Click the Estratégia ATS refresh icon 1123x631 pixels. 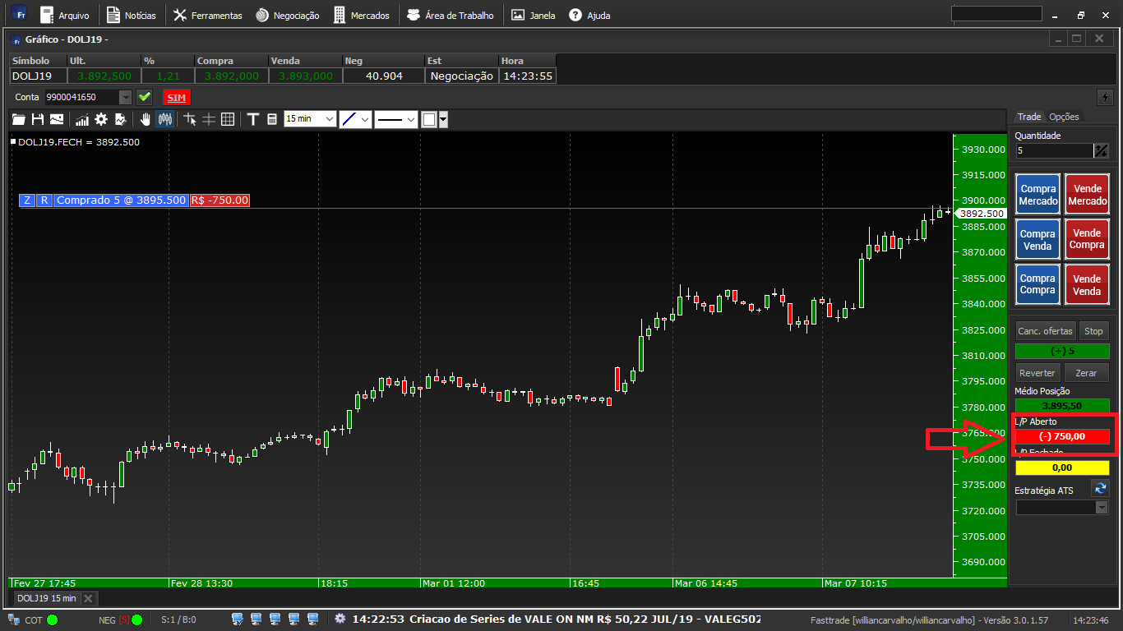pyautogui.click(x=1101, y=488)
